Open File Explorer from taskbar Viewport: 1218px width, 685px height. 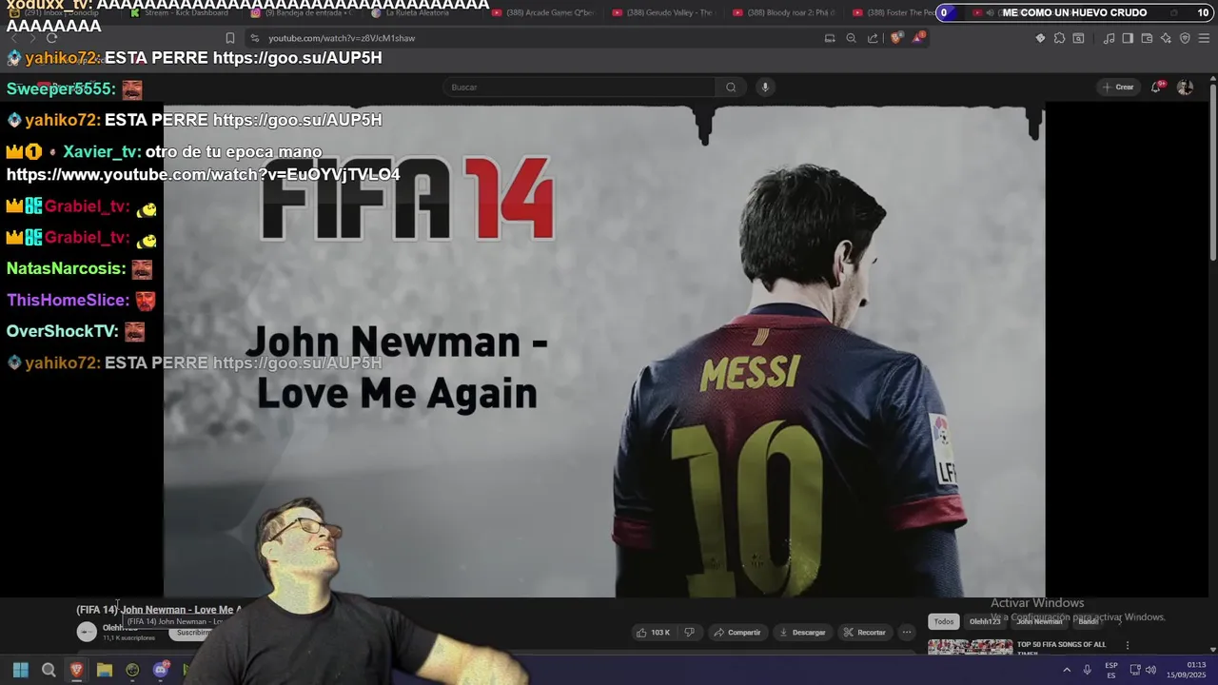105,670
